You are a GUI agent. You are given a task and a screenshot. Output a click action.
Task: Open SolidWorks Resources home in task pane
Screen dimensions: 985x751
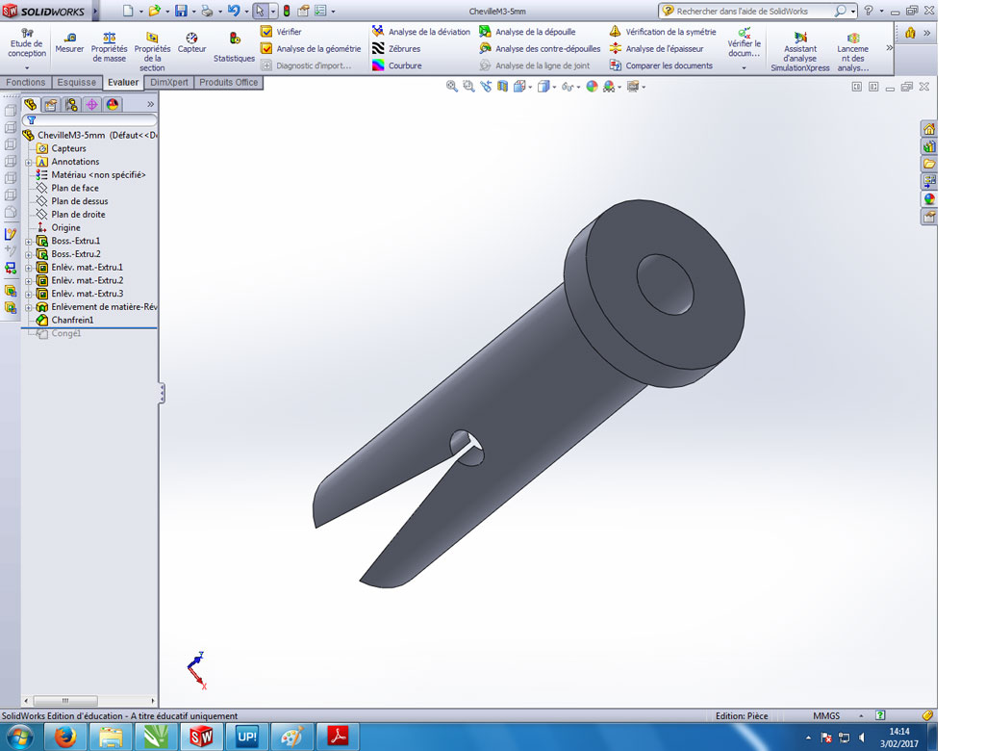point(929,129)
